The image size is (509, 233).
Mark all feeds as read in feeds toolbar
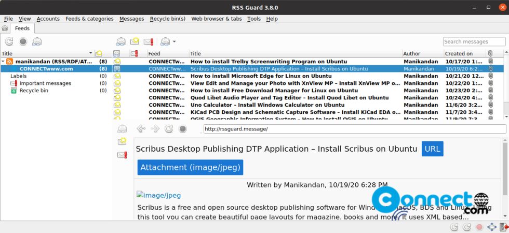point(37,41)
